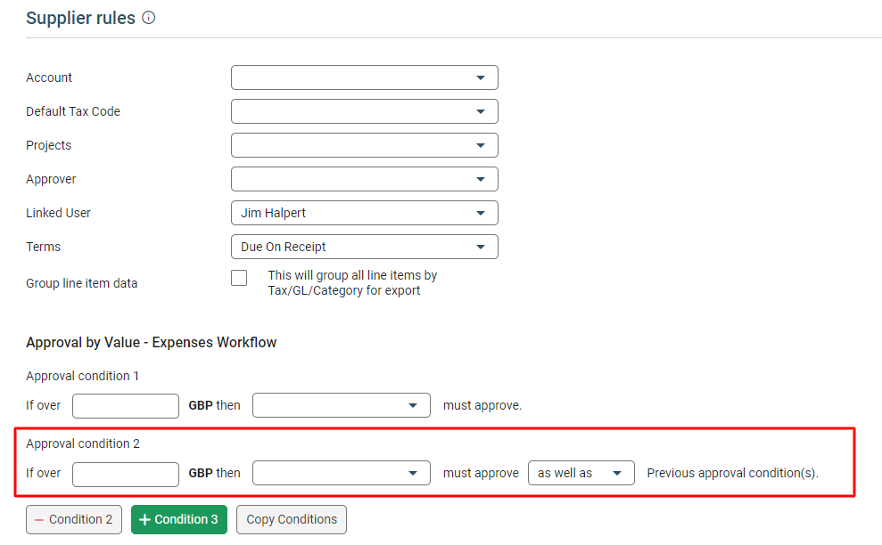Click the info icon beside Supplier rules heading
The height and width of the screenshot is (545, 882).
(x=148, y=17)
